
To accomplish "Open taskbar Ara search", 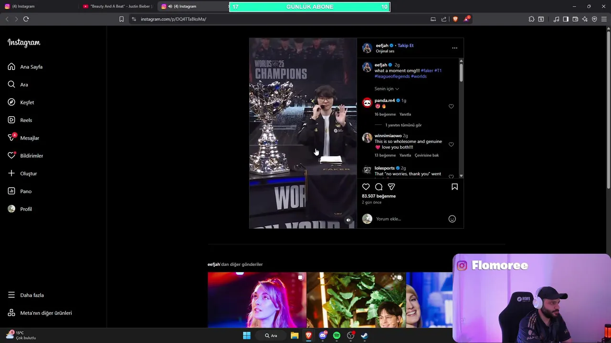I will pyautogui.click(x=271, y=335).
